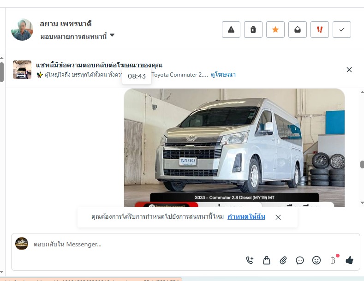The height and width of the screenshot is (281, 364).
Task: Click the chat area scrollbar thumb
Action: tap(362, 164)
